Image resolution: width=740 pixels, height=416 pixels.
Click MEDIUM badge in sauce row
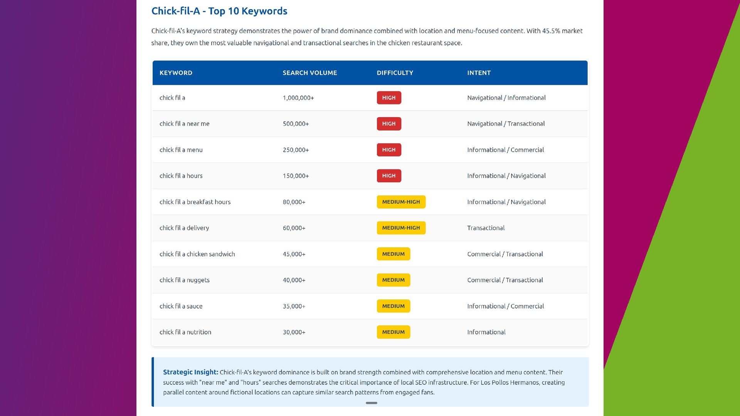[393, 306]
